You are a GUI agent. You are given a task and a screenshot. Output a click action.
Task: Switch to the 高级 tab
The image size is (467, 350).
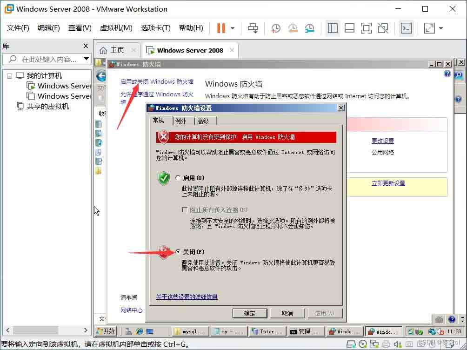click(203, 121)
